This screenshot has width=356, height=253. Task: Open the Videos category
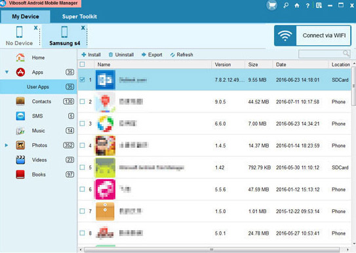39,160
